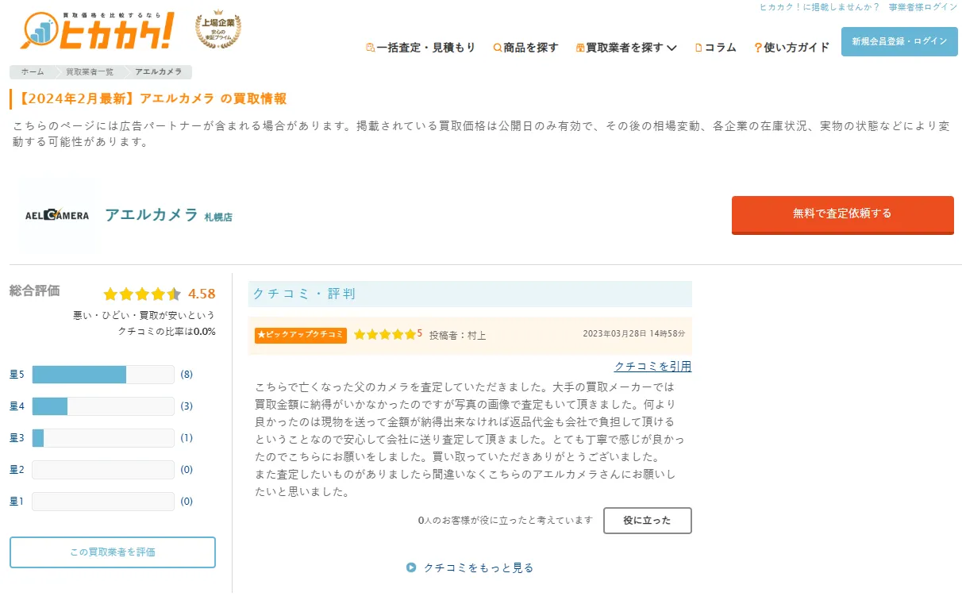Open 買取業者一覧 in the breadcrumb
The image size is (962, 600).
[x=90, y=72]
